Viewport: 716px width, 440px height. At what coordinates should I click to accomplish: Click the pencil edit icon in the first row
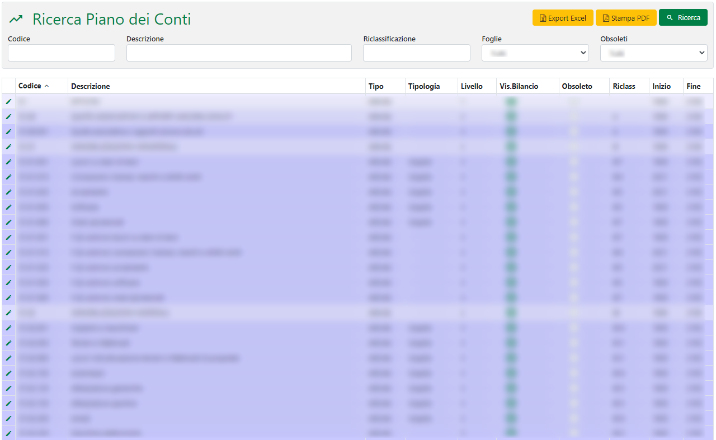(x=8, y=102)
